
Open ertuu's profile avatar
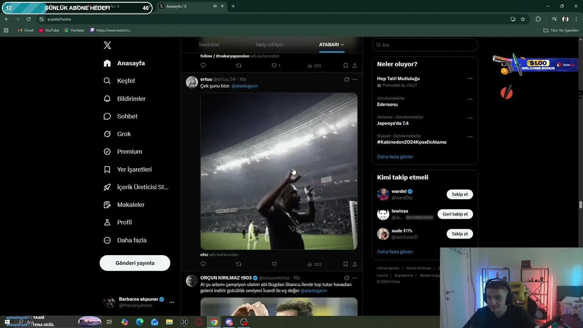tap(192, 82)
